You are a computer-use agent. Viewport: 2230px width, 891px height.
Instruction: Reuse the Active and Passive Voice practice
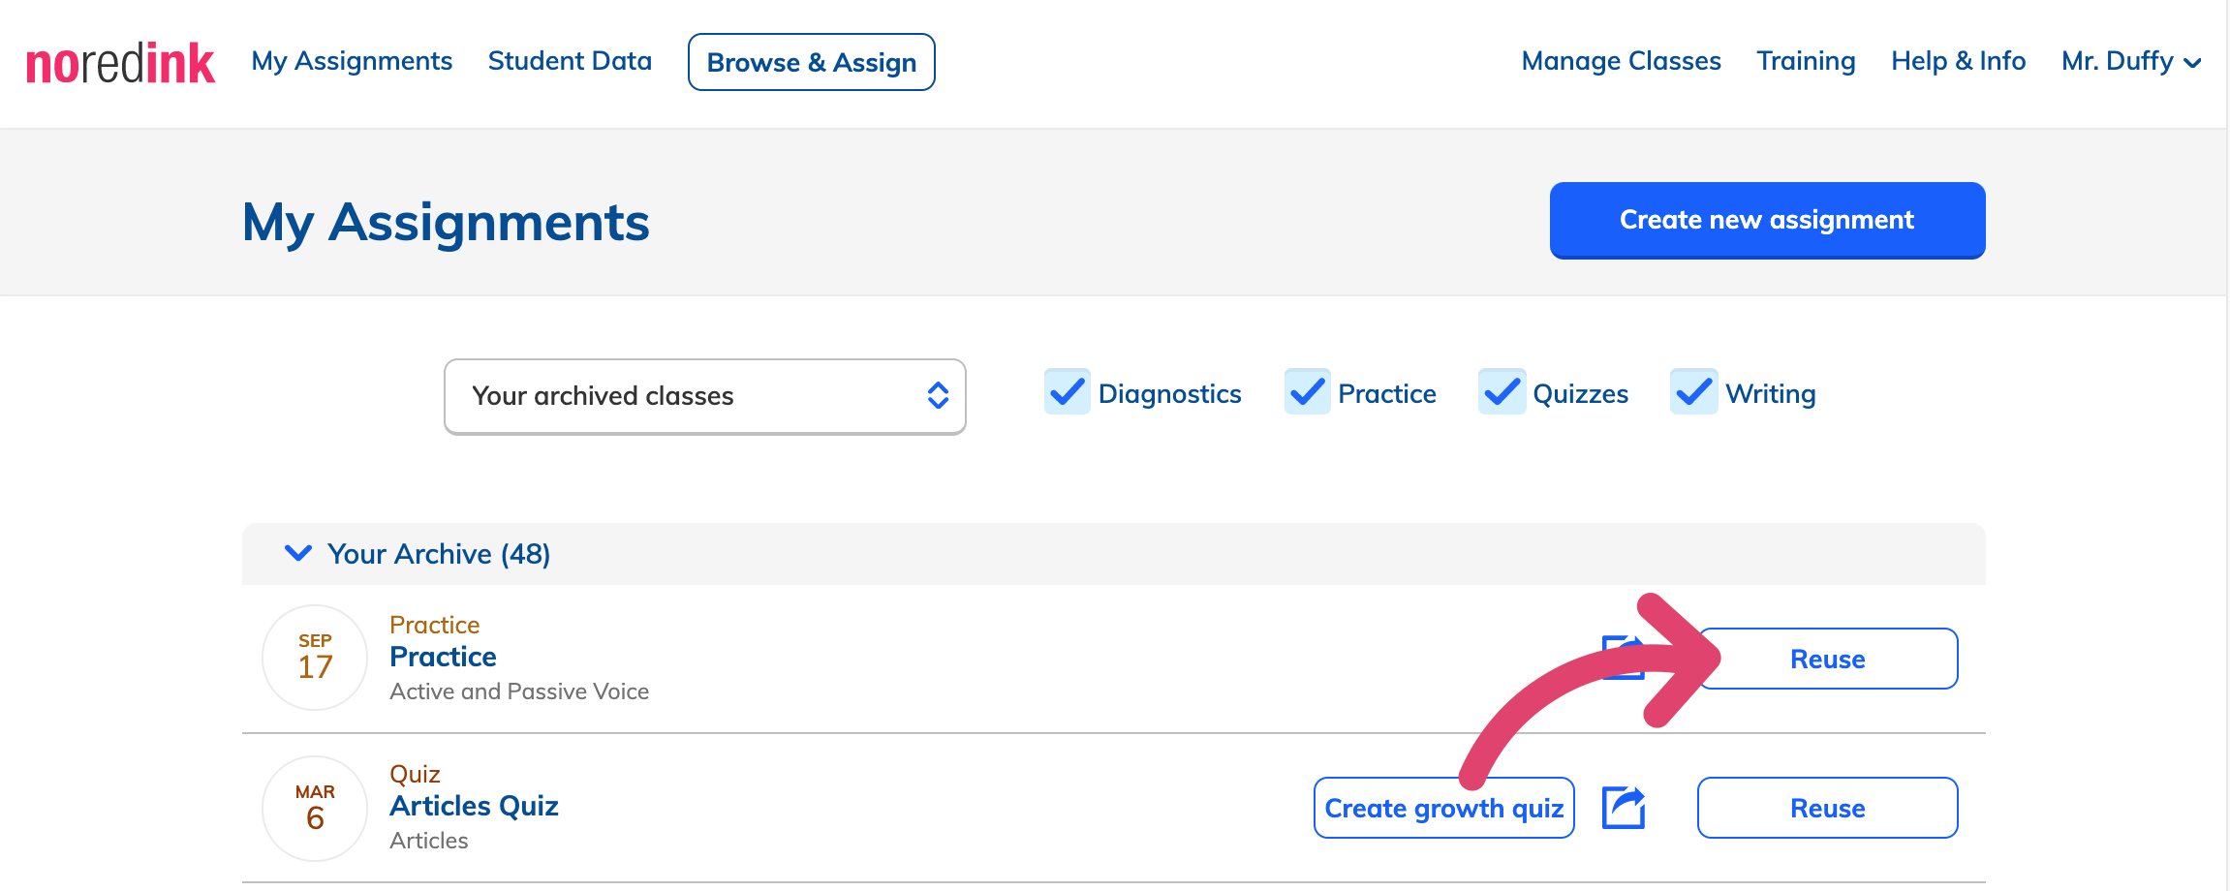click(1828, 659)
